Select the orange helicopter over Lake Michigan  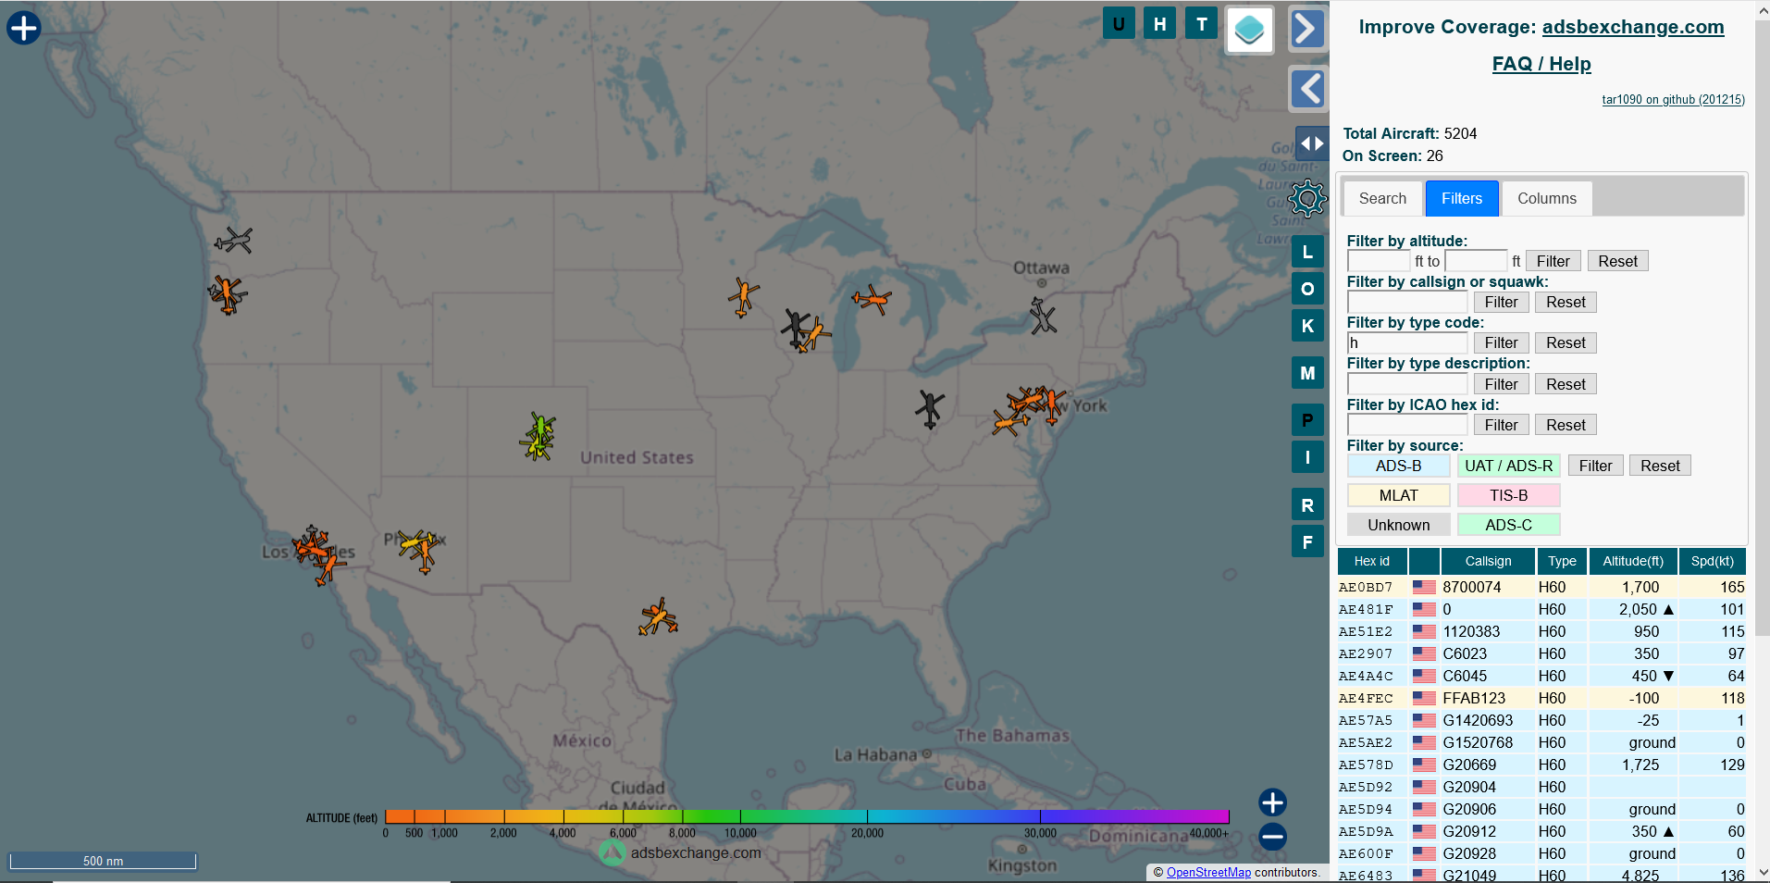[x=872, y=299]
